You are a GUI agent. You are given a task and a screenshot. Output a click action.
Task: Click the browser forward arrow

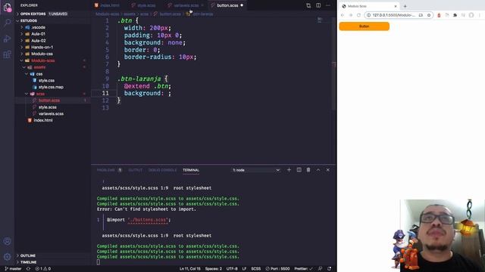tap(350, 15)
